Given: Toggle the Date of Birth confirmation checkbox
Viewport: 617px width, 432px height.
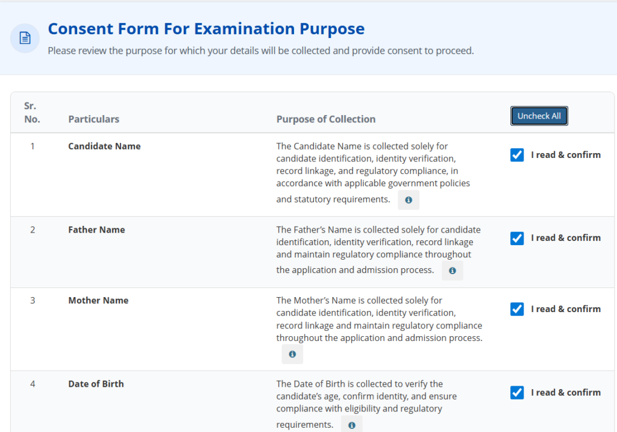Looking at the screenshot, I should (517, 392).
